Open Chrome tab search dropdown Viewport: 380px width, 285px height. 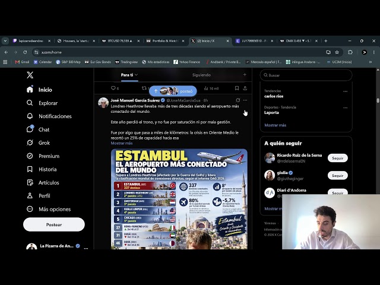5,41
